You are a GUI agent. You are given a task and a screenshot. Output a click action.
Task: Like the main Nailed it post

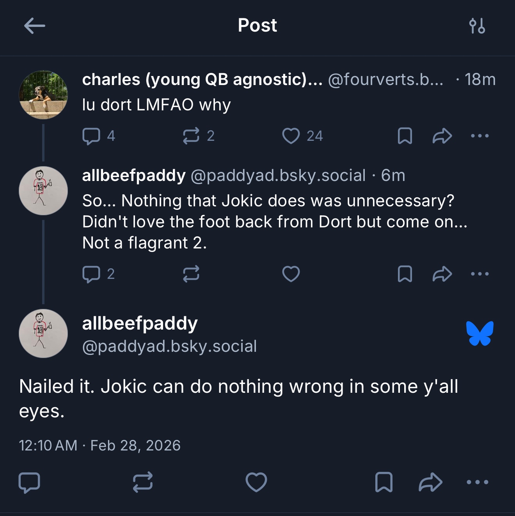[256, 482]
